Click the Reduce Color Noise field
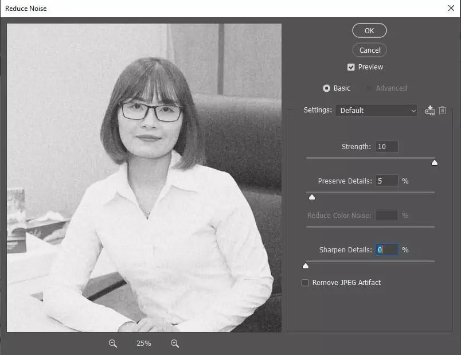The width and height of the screenshot is (461, 355). (x=386, y=216)
